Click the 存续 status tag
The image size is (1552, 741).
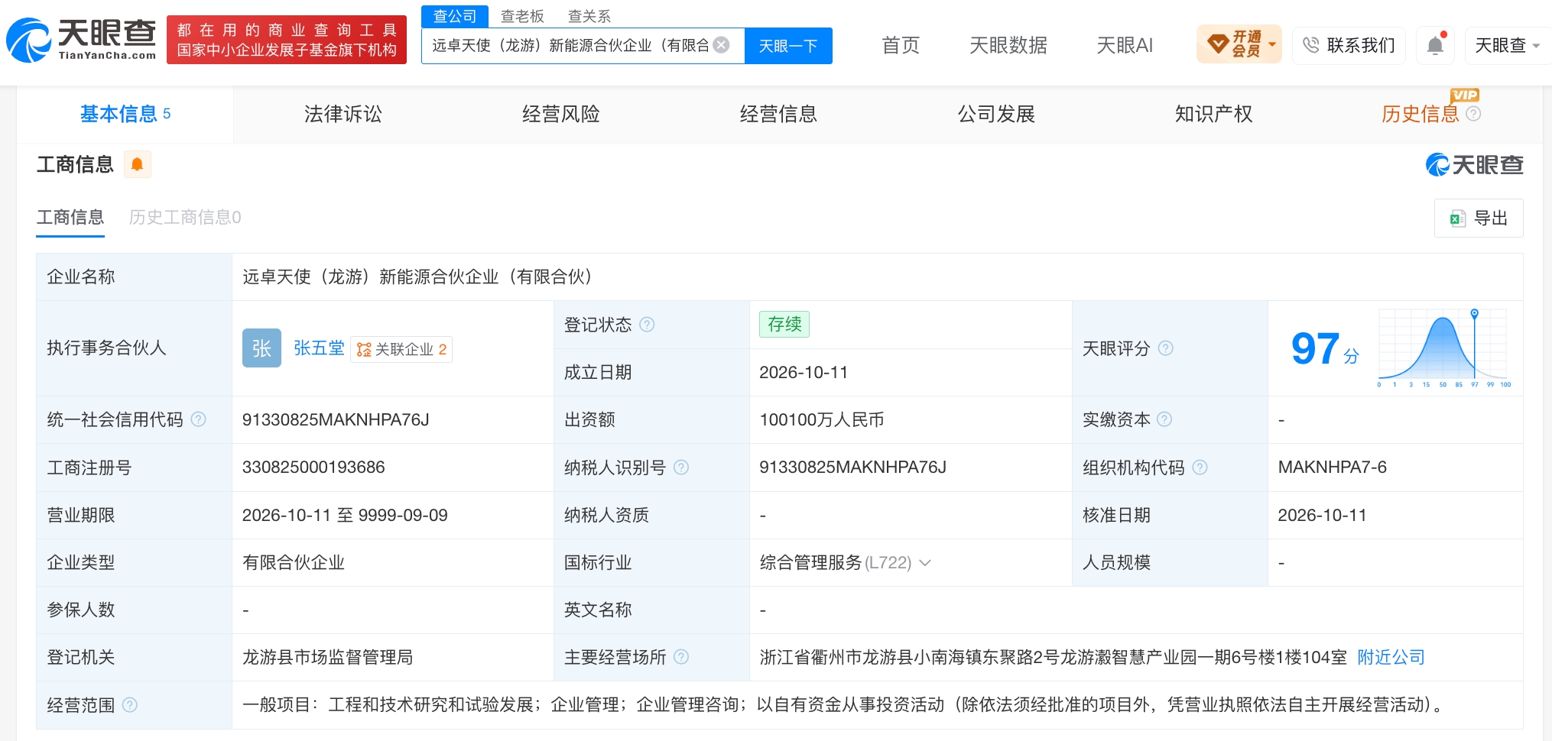(x=784, y=324)
